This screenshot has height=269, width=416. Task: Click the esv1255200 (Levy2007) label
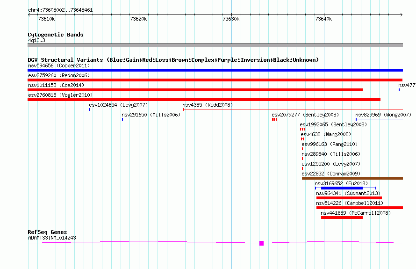click(331, 164)
